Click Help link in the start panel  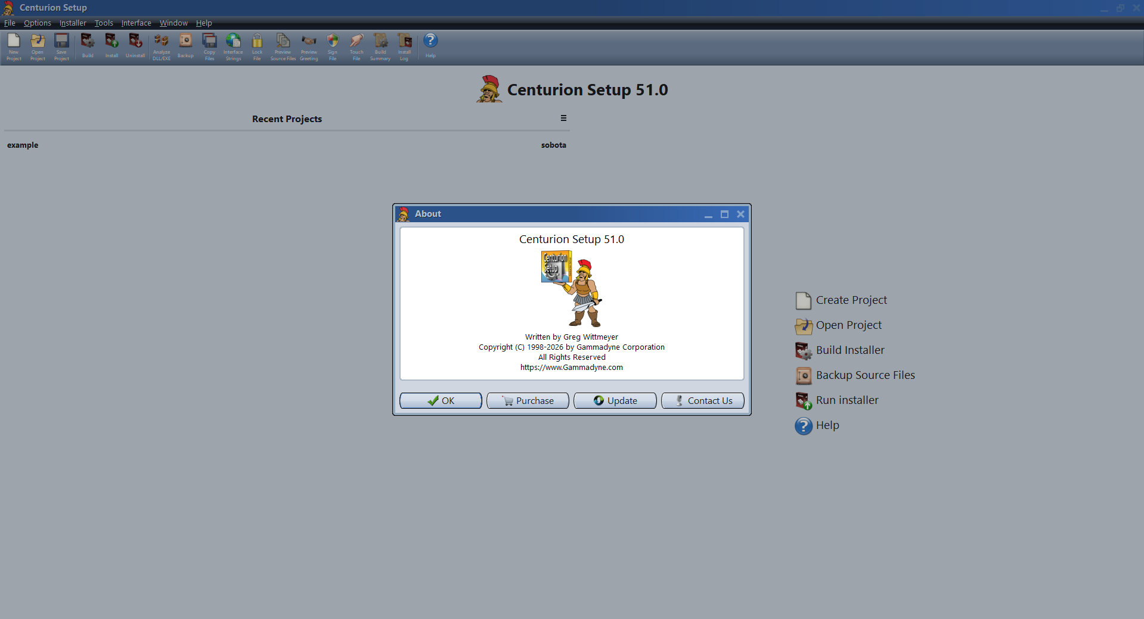click(817, 425)
